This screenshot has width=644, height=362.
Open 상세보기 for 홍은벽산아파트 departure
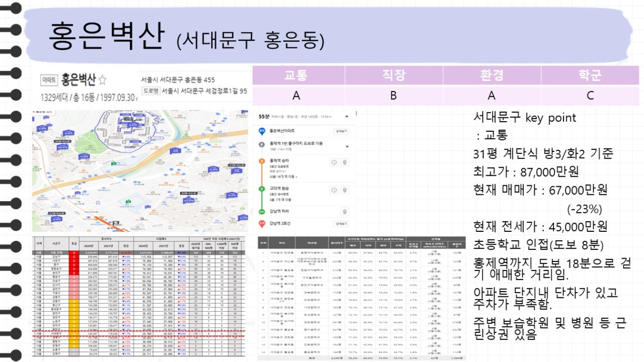[x=341, y=131]
